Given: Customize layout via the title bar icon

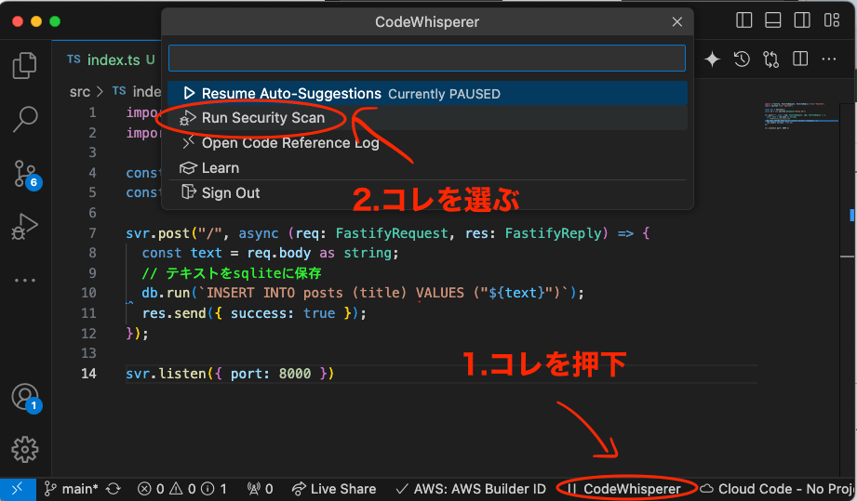Looking at the screenshot, I should (x=832, y=20).
